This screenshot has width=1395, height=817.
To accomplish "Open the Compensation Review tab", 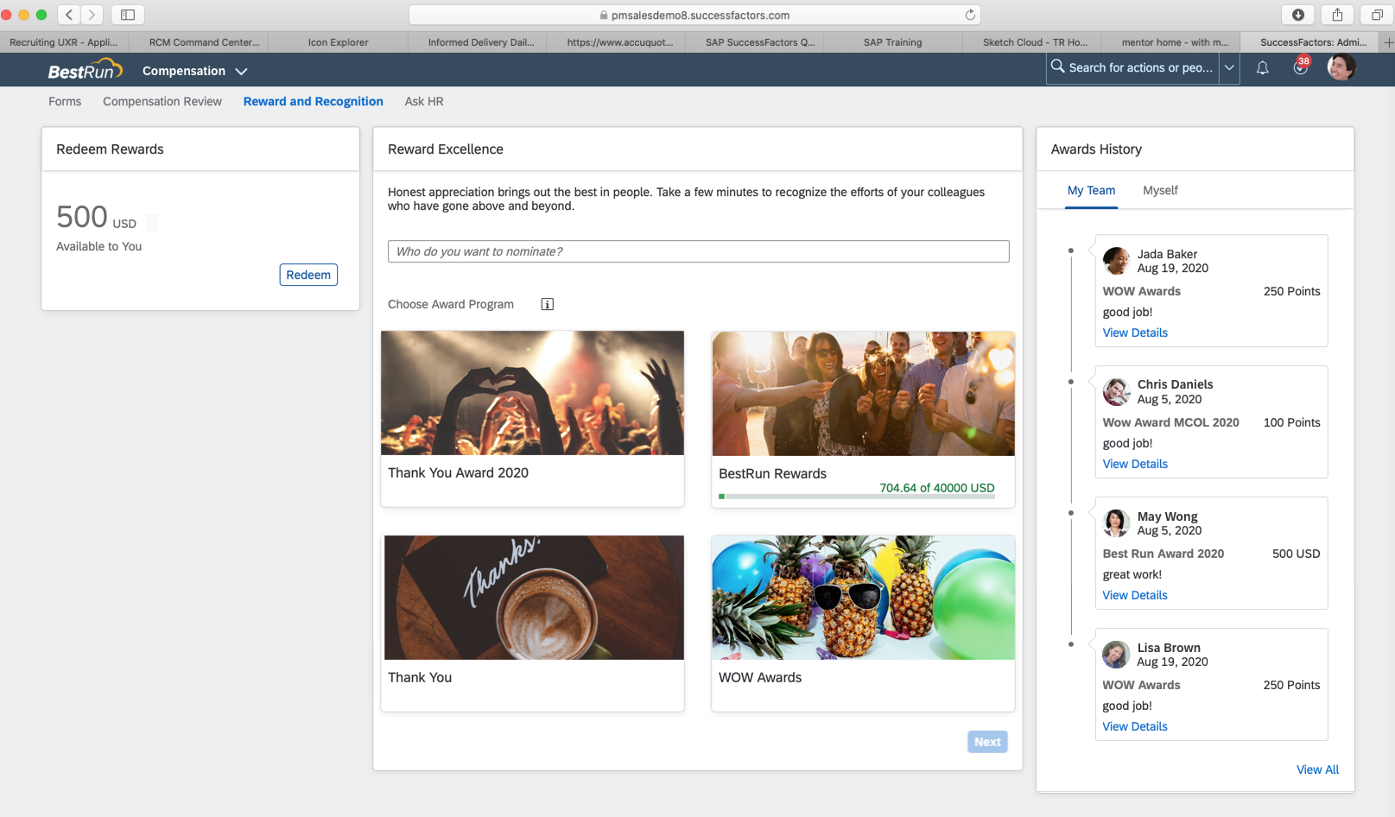I will pos(162,101).
